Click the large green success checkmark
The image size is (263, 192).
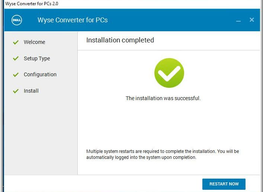click(169, 73)
